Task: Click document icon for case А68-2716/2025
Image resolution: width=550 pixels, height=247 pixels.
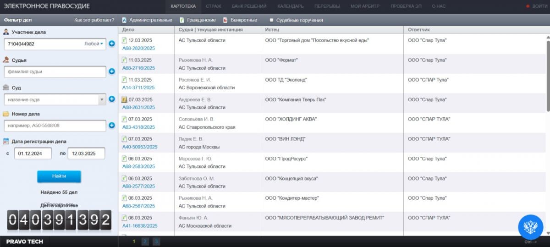Action: pos(124,60)
